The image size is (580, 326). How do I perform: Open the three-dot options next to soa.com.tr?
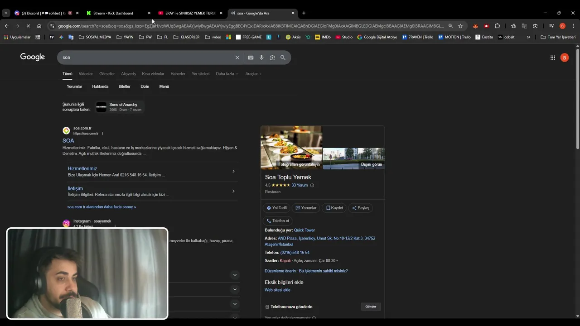(x=102, y=134)
